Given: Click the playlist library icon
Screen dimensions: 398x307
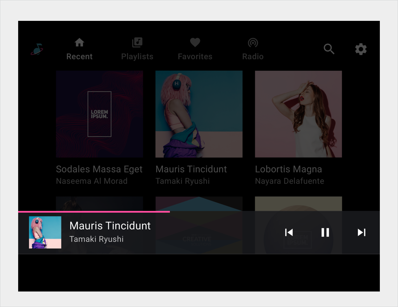Looking at the screenshot, I should tap(137, 43).
